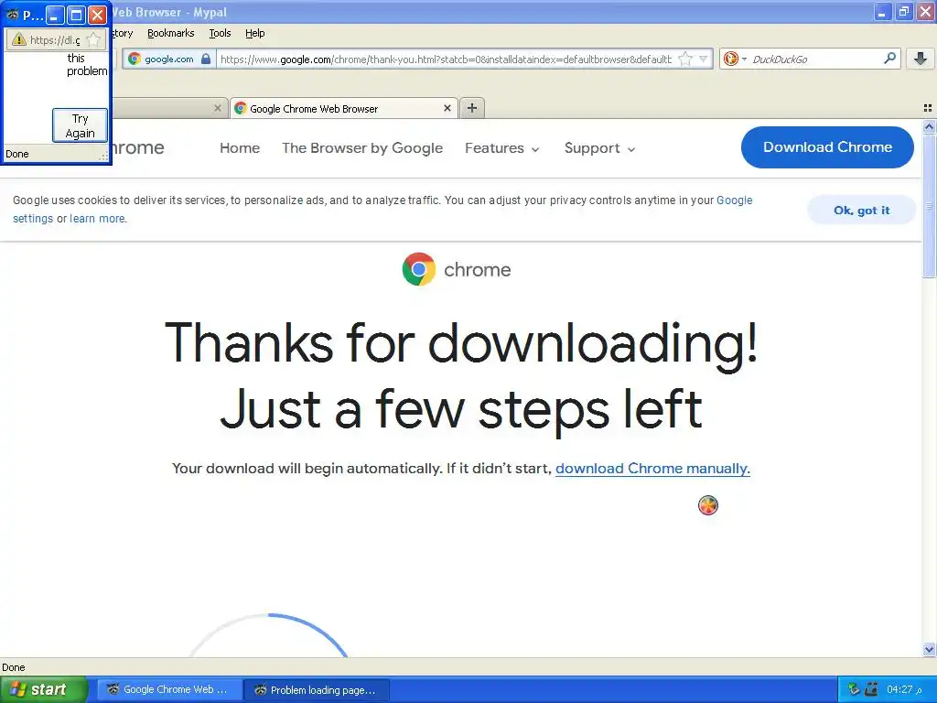Viewport: 937px width, 703px height.
Task: Go to Home on Chrome site nav
Action: point(240,147)
